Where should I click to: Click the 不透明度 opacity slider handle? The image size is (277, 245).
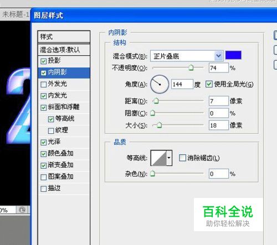[191, 67]
